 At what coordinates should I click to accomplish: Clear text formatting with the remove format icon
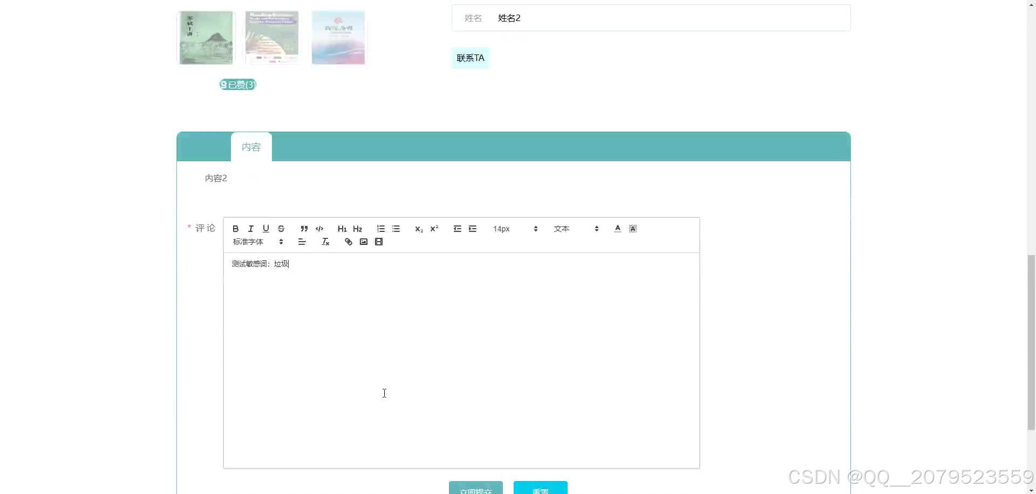[325, 242]
